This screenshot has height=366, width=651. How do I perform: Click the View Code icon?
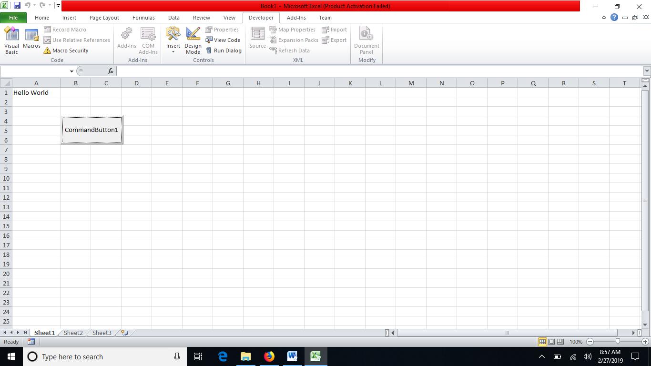[223, 40]
